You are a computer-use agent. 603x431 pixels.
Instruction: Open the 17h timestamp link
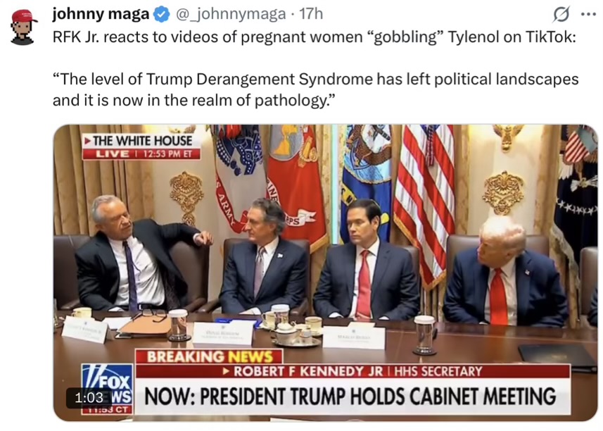coord(311,14)
